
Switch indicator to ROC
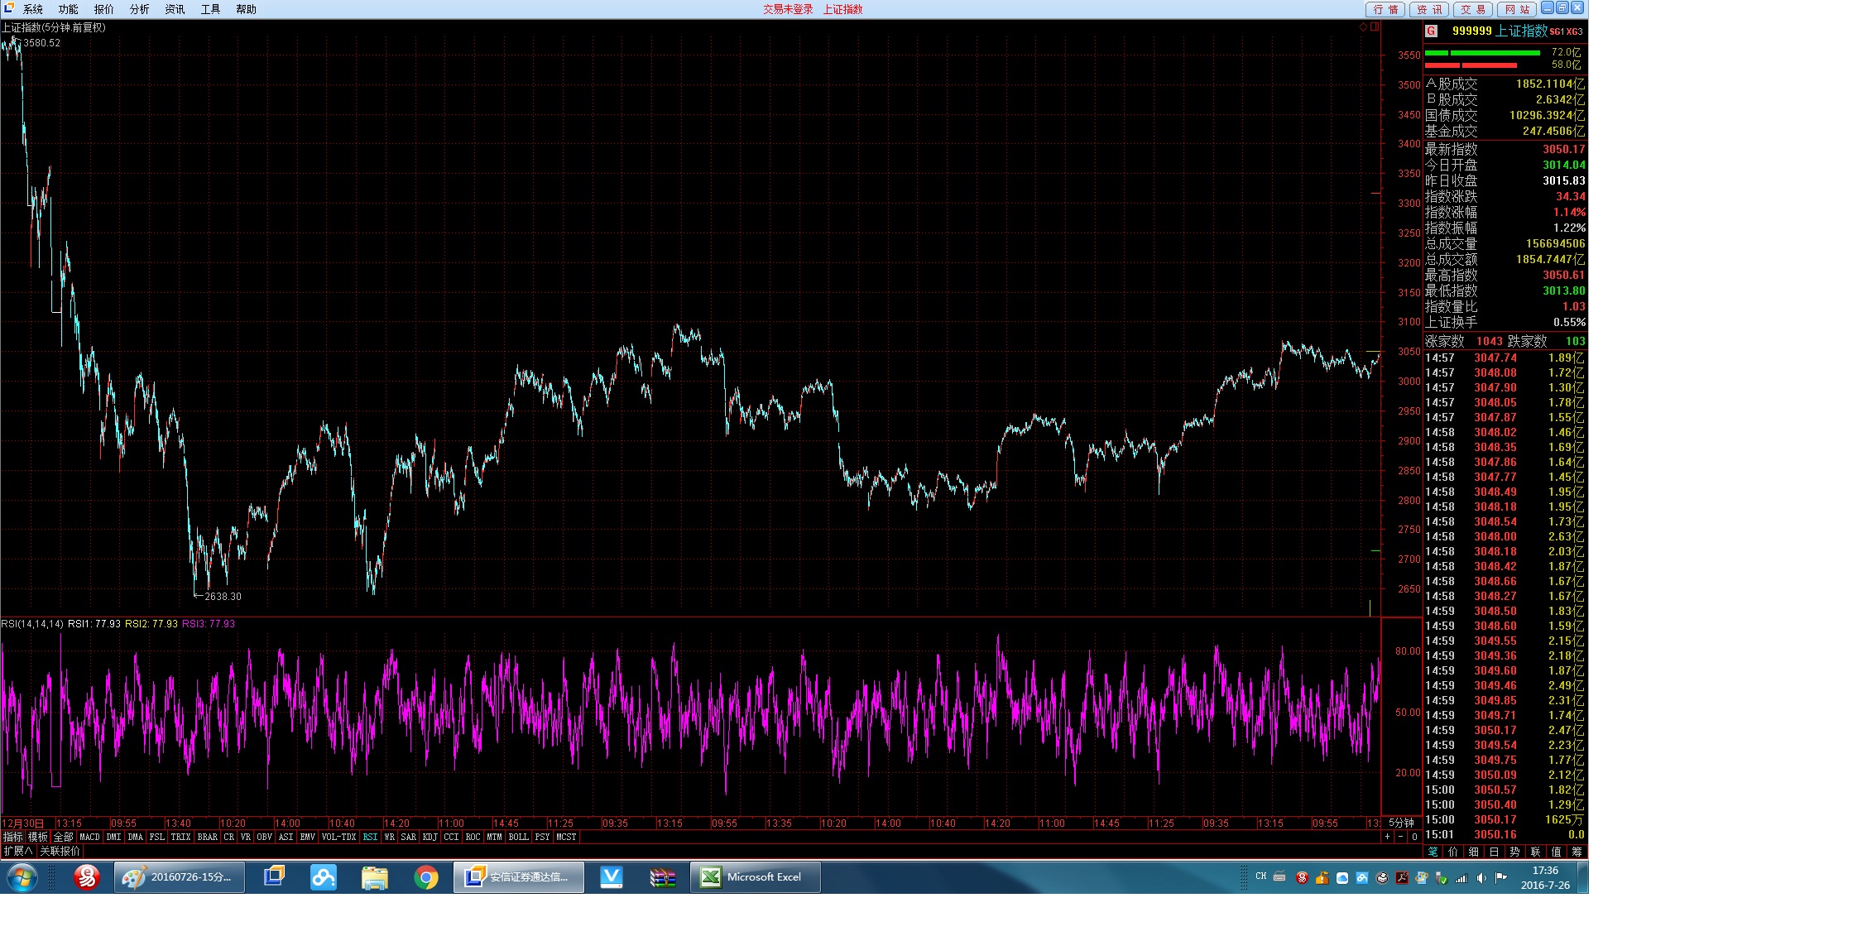(473, 837)
